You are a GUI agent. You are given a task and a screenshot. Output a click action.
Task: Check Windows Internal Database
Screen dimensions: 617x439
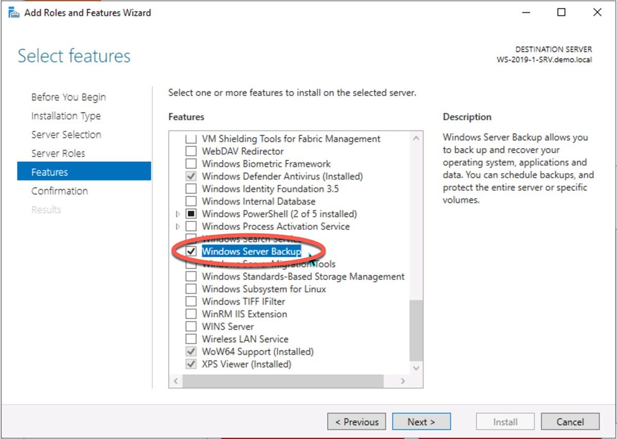click(x=191, y=201)
